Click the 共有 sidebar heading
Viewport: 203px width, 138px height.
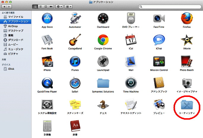click(x=4, y=59)
